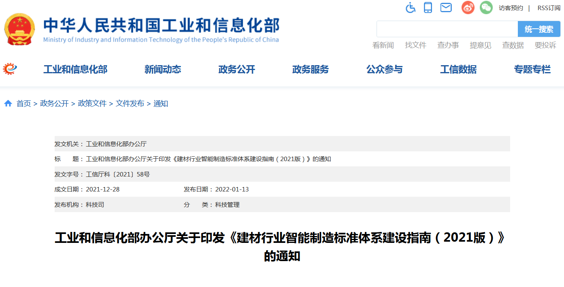Click the email envelope icon
The image size is (564, 287).
click(446, 7)
